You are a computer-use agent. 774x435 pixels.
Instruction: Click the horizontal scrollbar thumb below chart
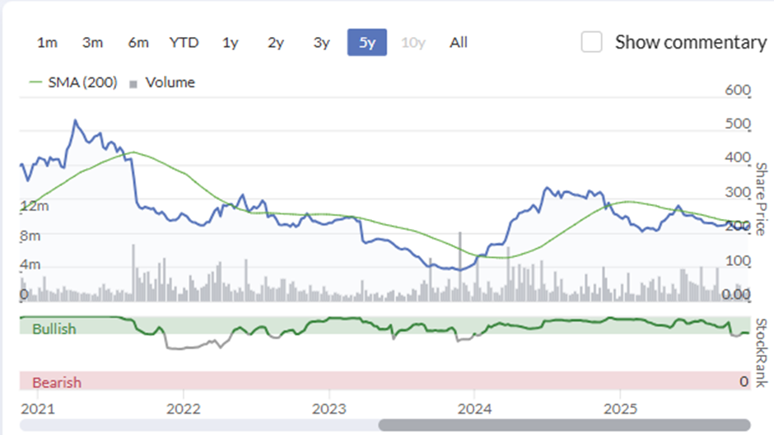point(564,425)
